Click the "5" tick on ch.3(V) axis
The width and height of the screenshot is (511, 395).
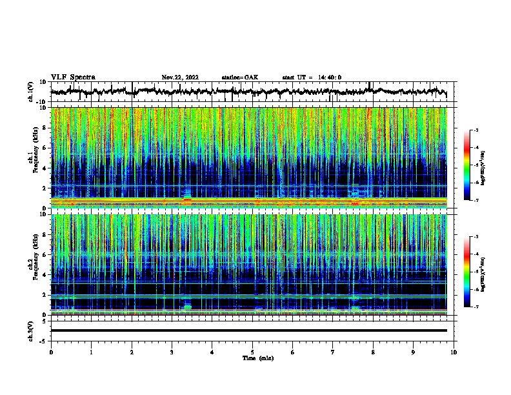[x=45, y=321]
